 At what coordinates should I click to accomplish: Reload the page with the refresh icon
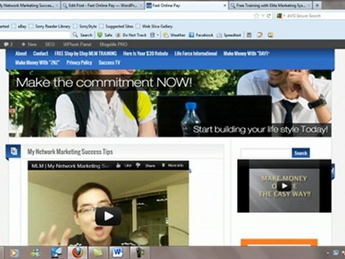(268, 16)
